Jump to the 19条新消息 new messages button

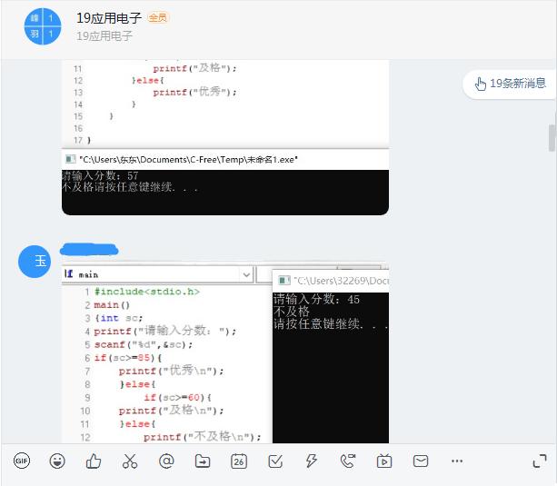510,84
